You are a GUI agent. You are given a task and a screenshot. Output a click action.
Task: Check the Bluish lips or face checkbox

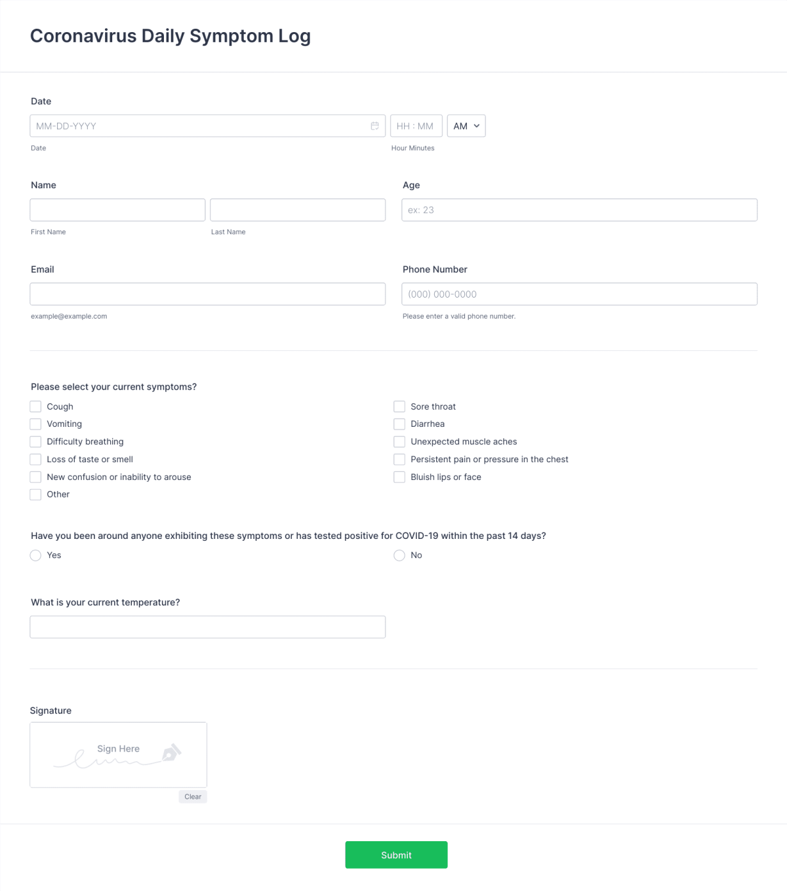click(x=399, y=477)
